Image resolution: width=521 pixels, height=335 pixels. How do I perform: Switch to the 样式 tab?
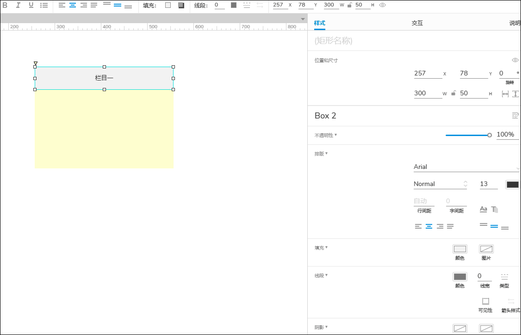tap(320, 23)
